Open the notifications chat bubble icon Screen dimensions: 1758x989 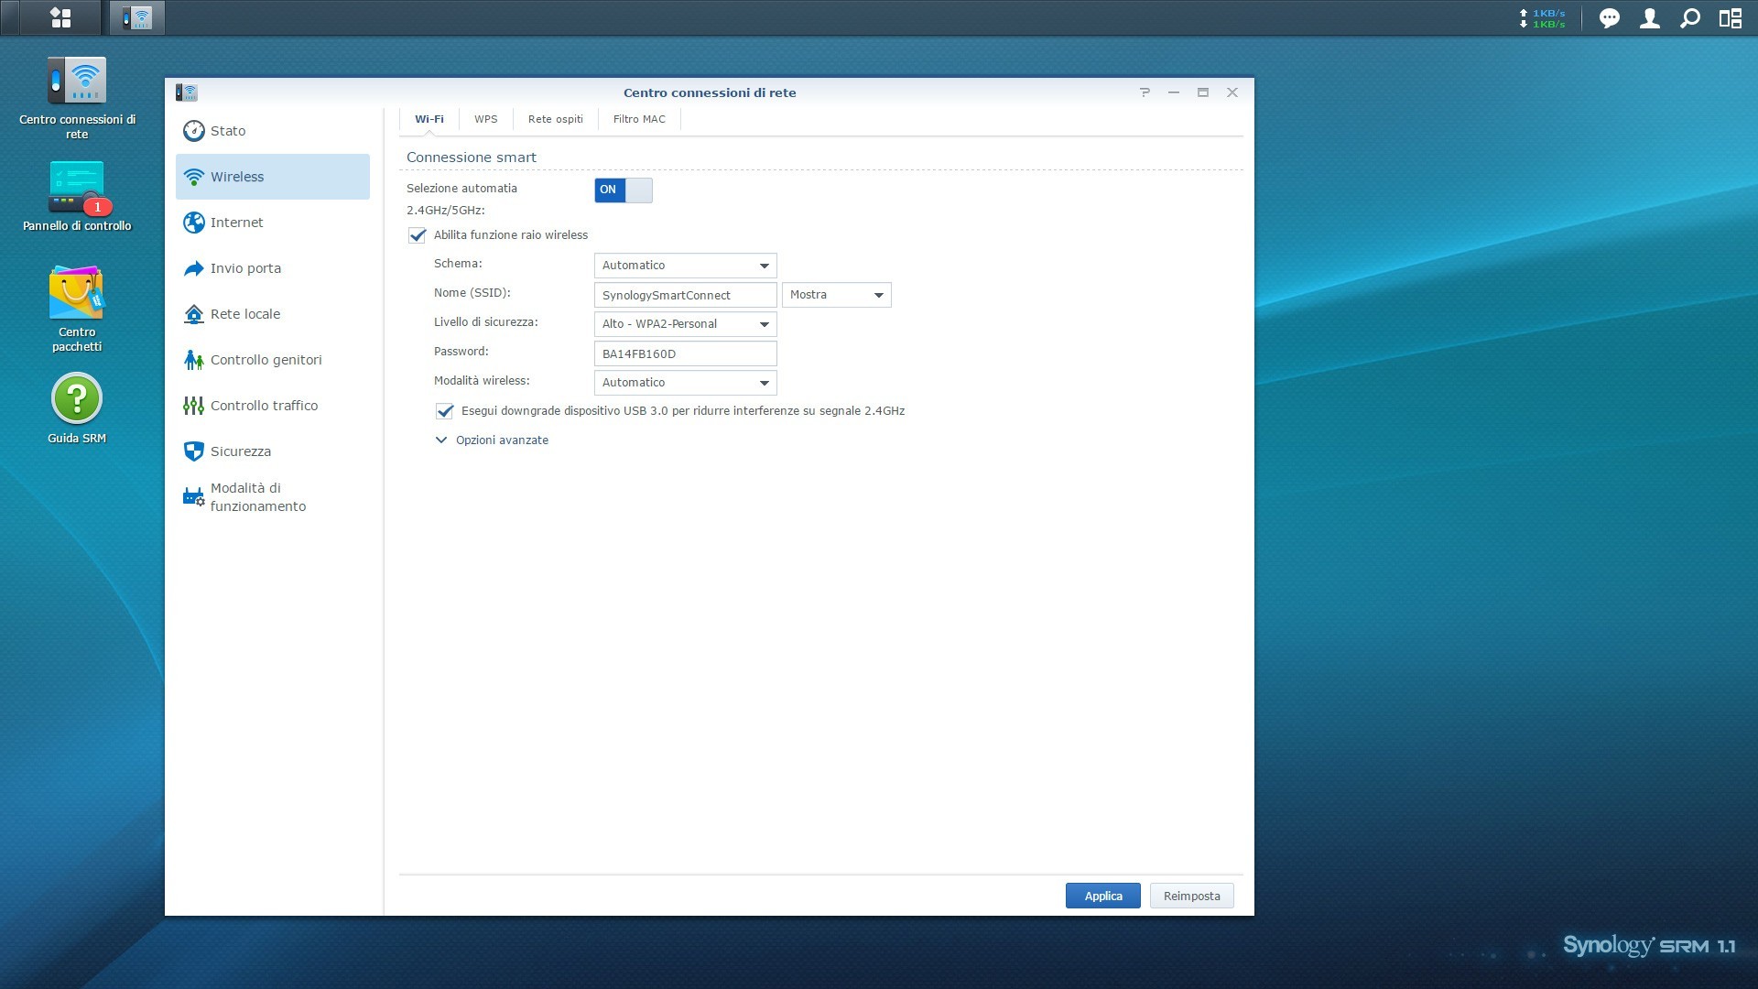pos(1609,18)
